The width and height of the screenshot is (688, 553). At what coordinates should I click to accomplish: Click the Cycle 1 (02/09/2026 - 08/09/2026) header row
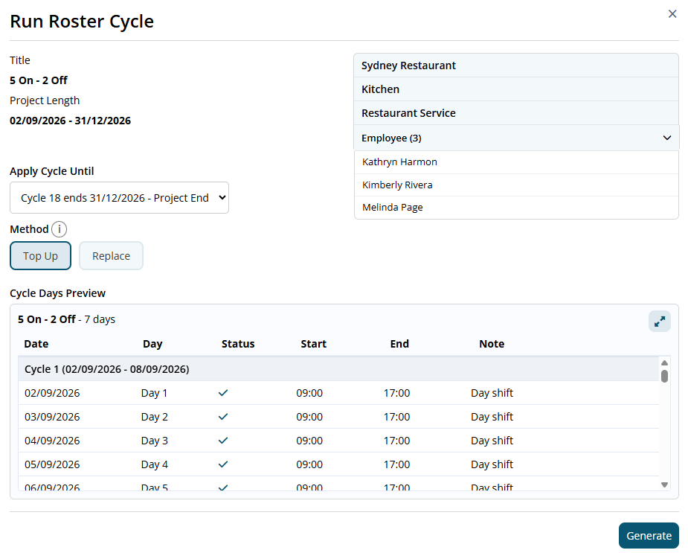point(338,369)
